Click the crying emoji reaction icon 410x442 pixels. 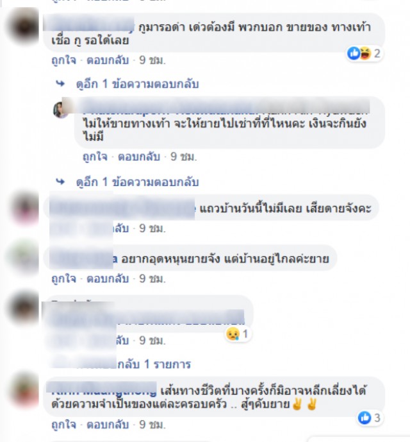point(233,334)
